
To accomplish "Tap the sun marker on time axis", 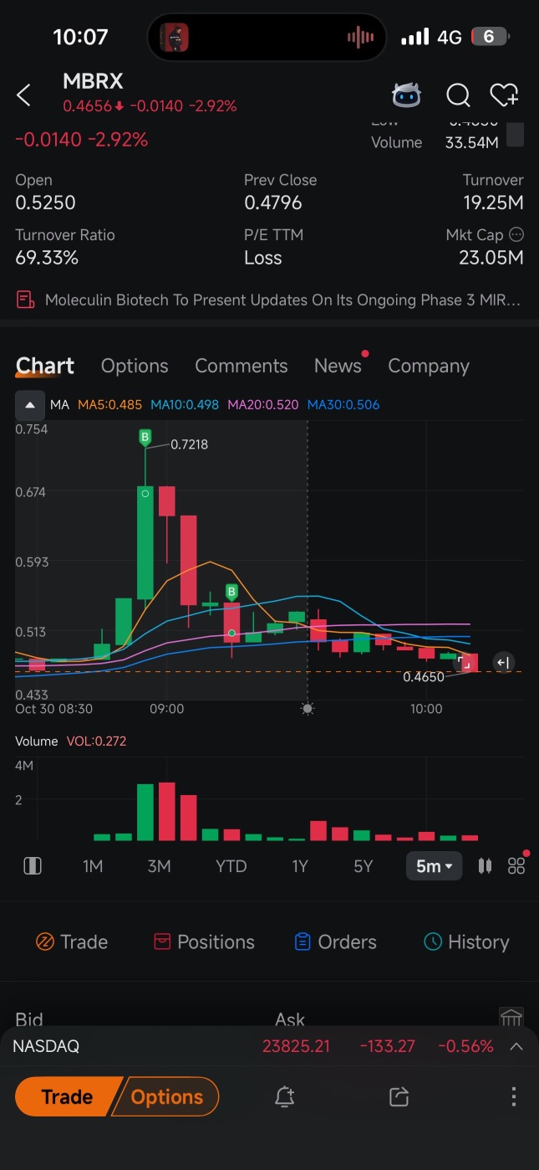I will [x=308, y=708].
